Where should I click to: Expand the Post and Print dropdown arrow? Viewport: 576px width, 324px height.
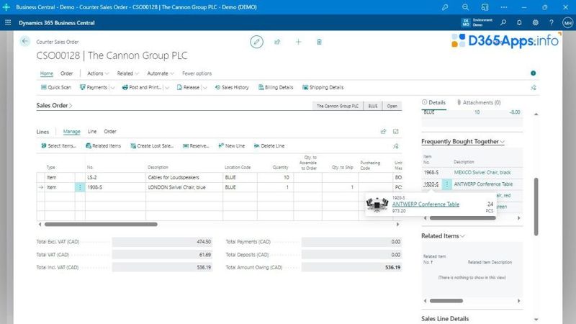click(167, 88)
